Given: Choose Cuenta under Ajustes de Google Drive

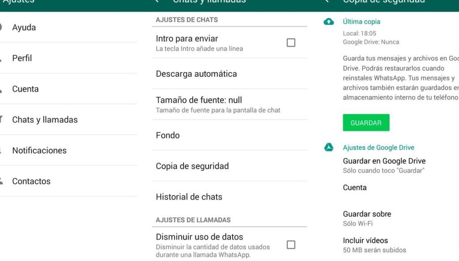Looking at the screenshot, I should tap(355, 187).
